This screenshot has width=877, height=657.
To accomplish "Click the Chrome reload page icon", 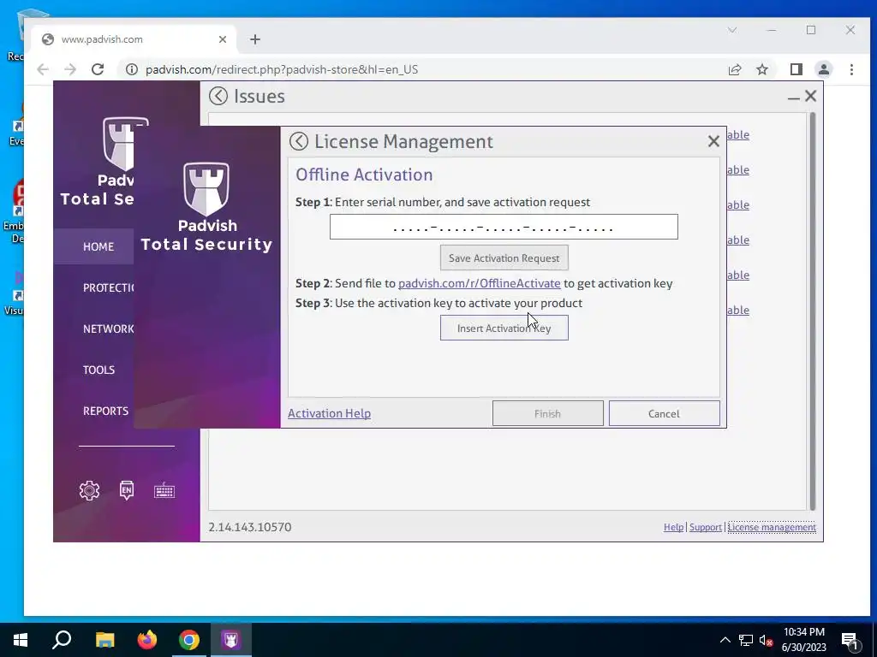I will click(98, 69).
